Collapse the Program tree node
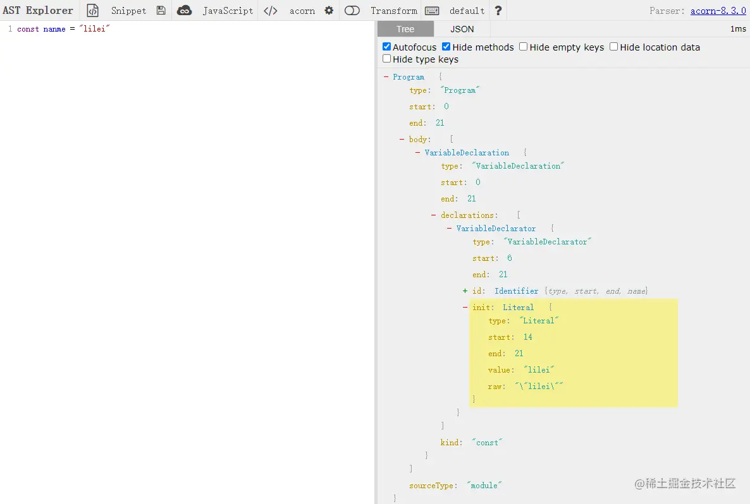This screenshot has width=750, height=504. pyautogui.click(x=387, y=76)
